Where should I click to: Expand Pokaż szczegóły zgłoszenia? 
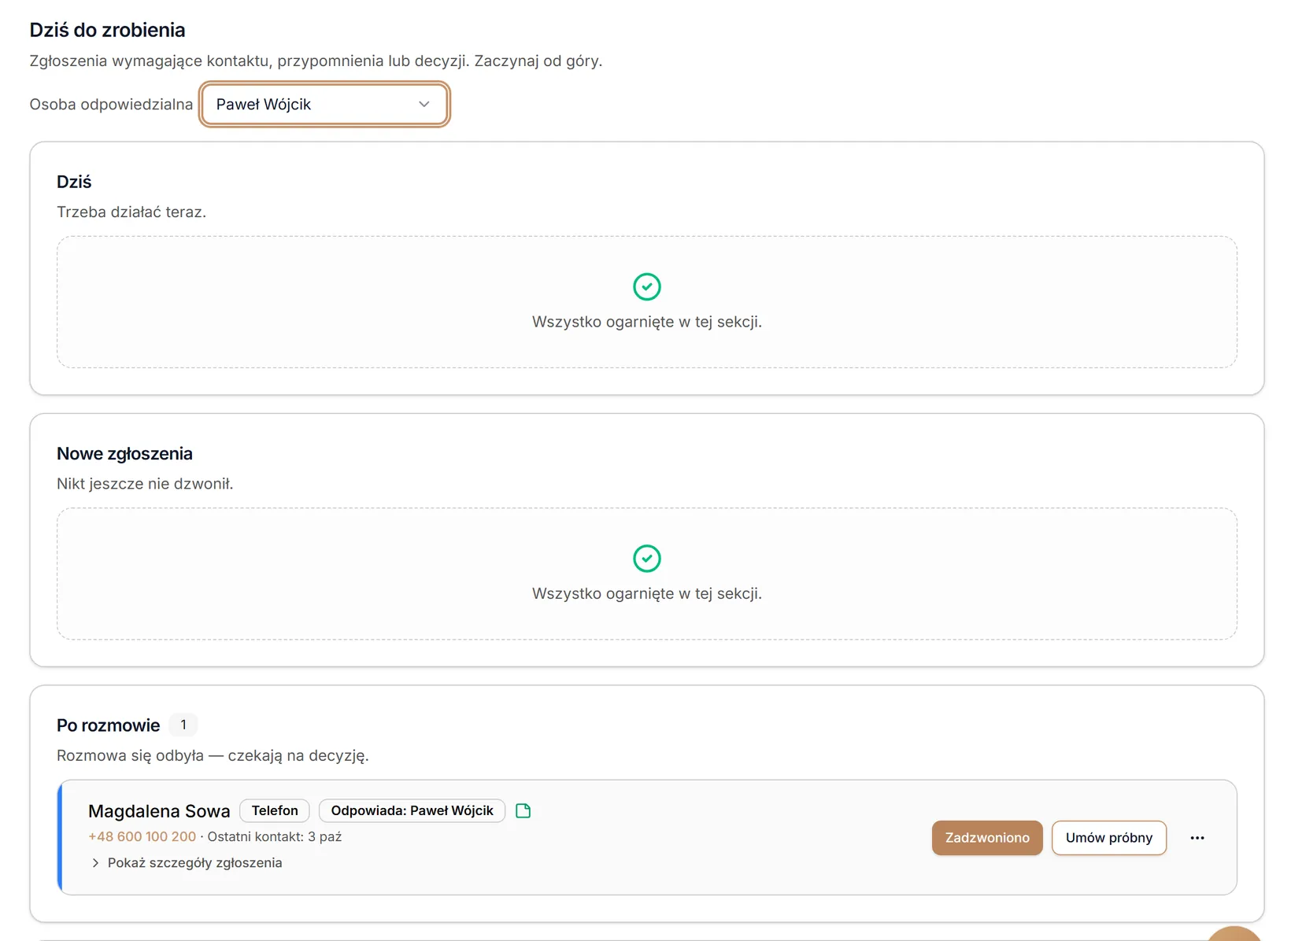[x=187, y=862]
